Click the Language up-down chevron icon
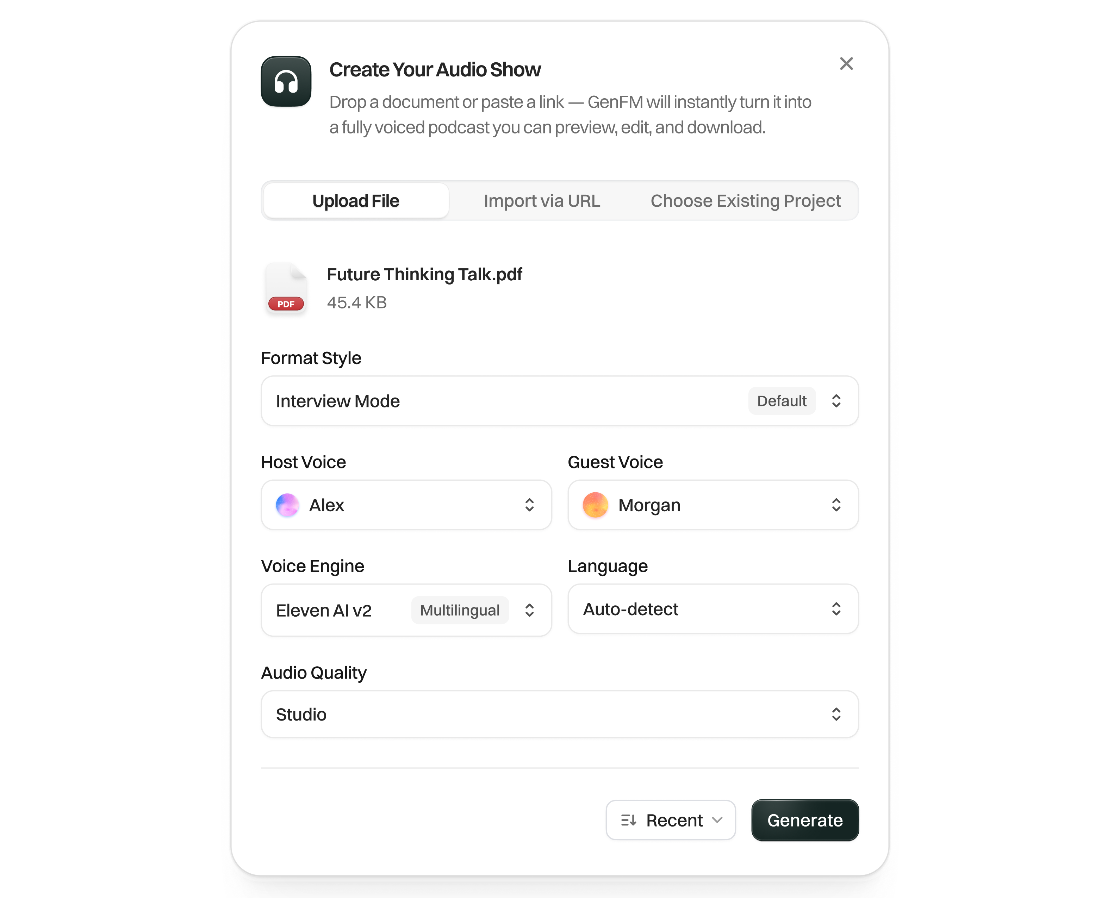This screenshot has height=898, width=1120. click(836, 609)
